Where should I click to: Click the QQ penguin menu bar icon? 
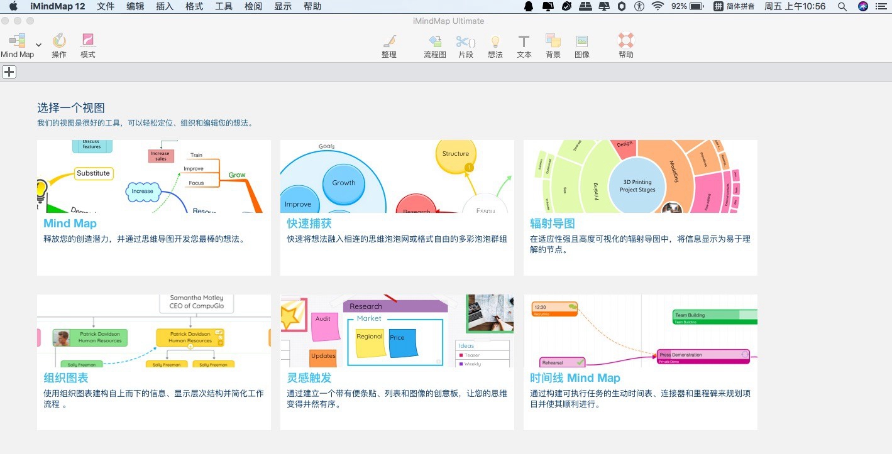(529, 6)
